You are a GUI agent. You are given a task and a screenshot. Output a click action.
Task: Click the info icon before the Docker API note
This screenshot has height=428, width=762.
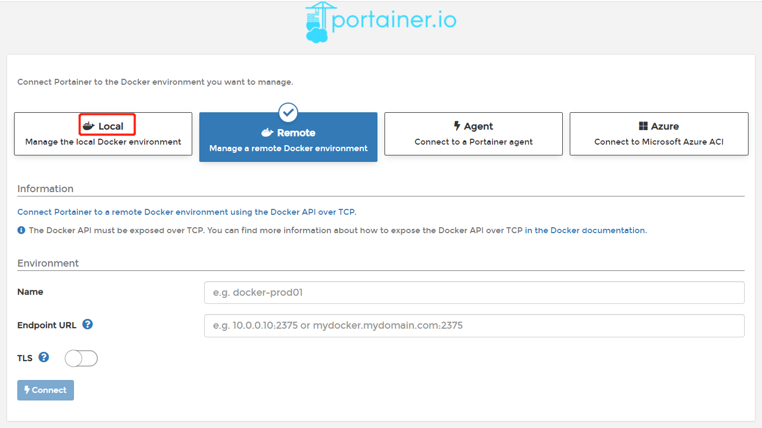point(22,230)
